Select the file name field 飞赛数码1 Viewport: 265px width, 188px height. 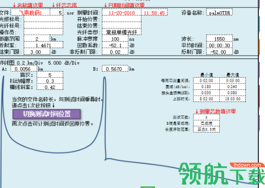30,13
